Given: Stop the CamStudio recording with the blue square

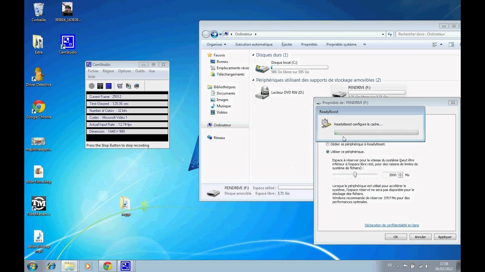Looking at the screenshot, I should click(109, 86).
